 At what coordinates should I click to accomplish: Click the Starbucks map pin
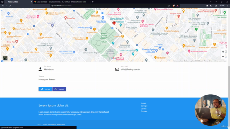(x=123, y=36)
